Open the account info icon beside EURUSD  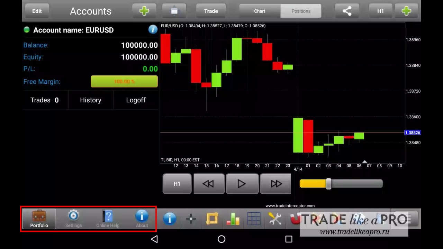tap(153, 29)
